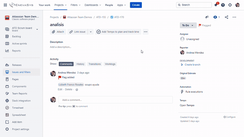Image resolution: width=244 pixels, height=137 pixels.
Task: Open the Dashboards menu
Action: [x=93, y=5]
